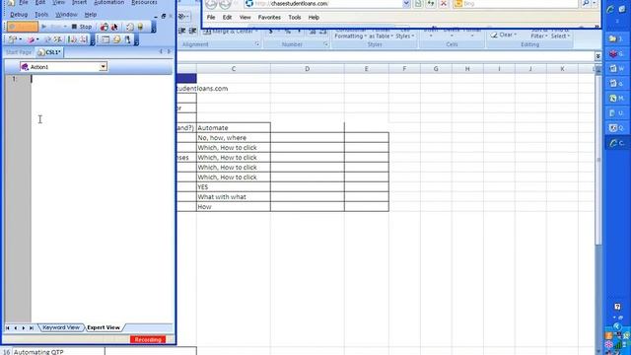This screenshot has width=631, height=355.
Task: Click the 'Automating QTP' cell in row 16
Action: (59, 351)
